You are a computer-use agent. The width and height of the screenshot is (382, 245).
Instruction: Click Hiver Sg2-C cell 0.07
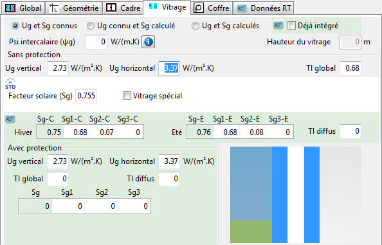(x=103, y=132)
